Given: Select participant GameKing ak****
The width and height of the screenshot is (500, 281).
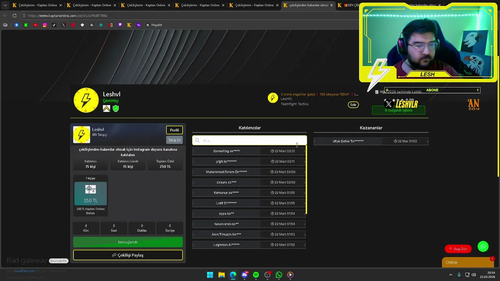Looking at the screenshot, I should point(249,151).
